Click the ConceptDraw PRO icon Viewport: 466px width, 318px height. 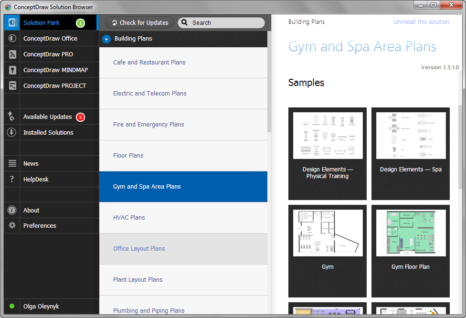click(x=12, y=54)
